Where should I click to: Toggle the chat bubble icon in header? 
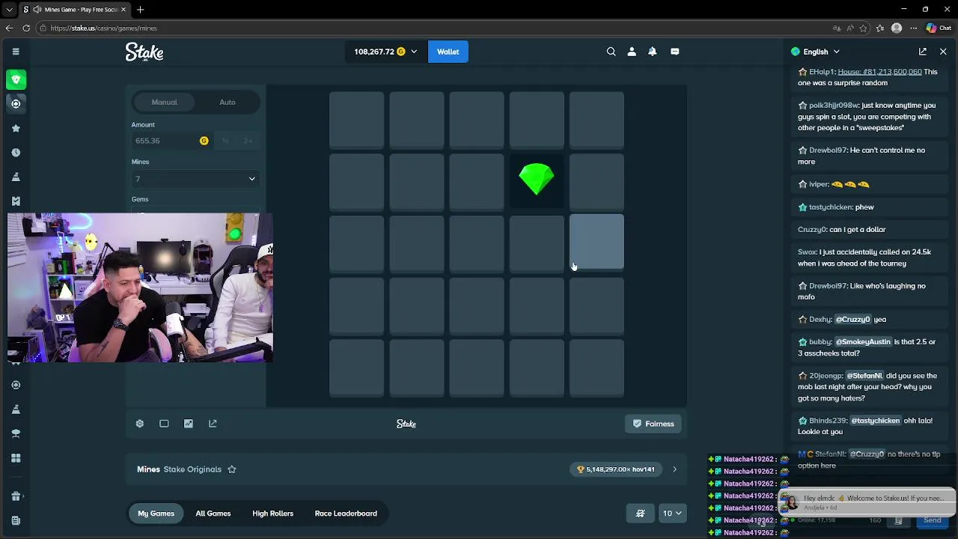(x=674, y=52)
